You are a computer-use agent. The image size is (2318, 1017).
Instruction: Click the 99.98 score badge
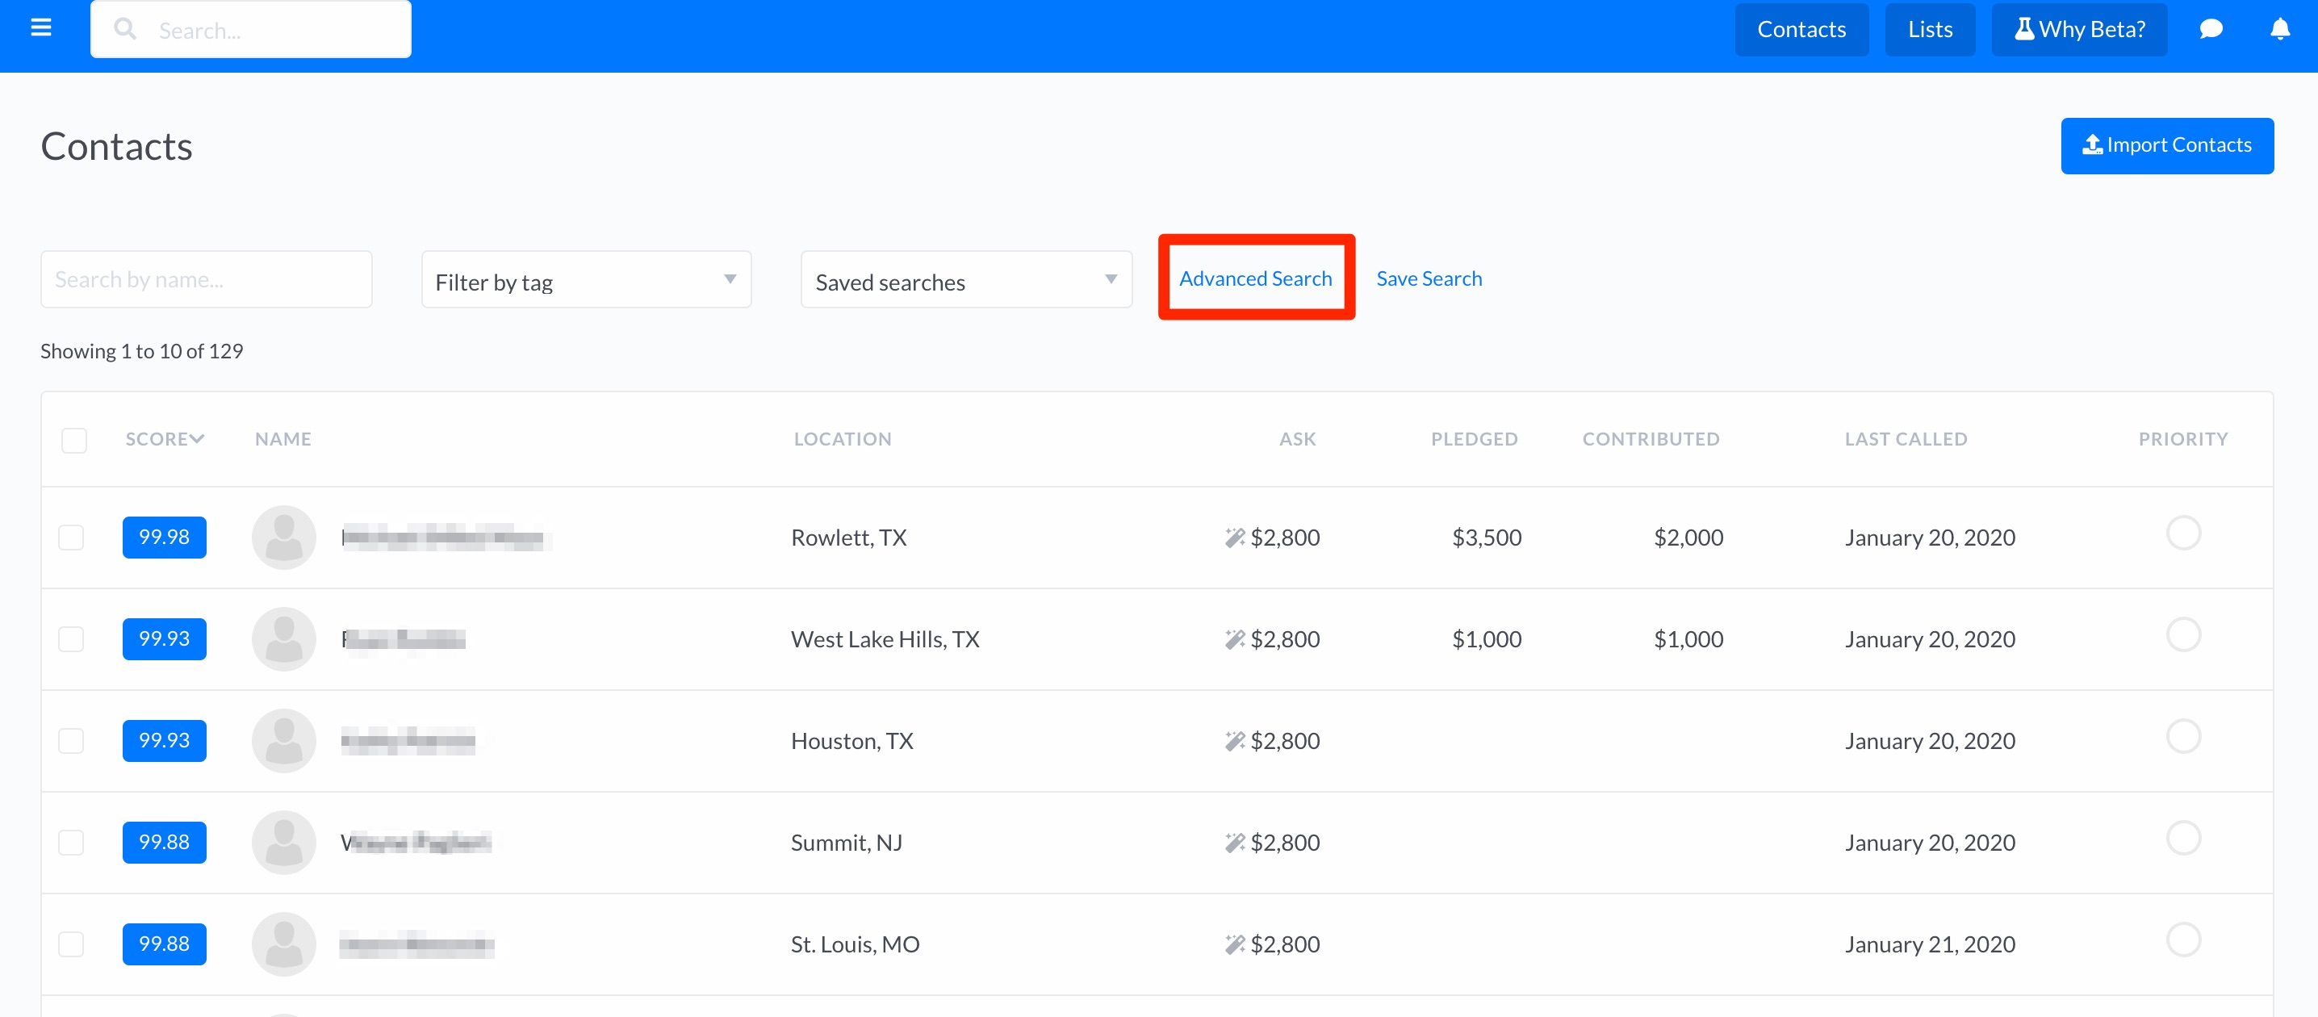pos(165,538)
